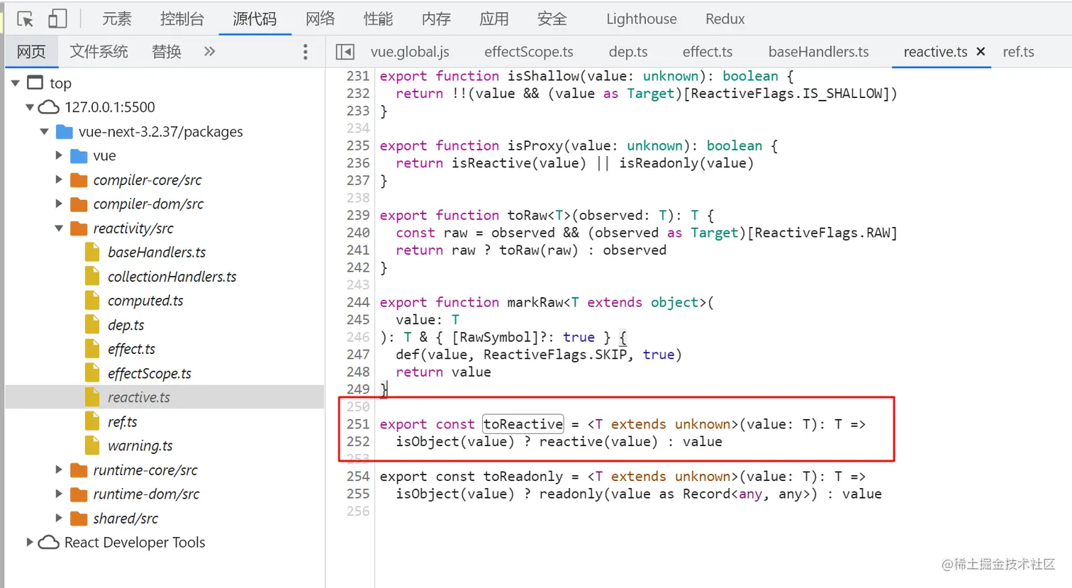1072x588 pixels.
Task: Open the 网络 panel tab
Action: point(320,19)
